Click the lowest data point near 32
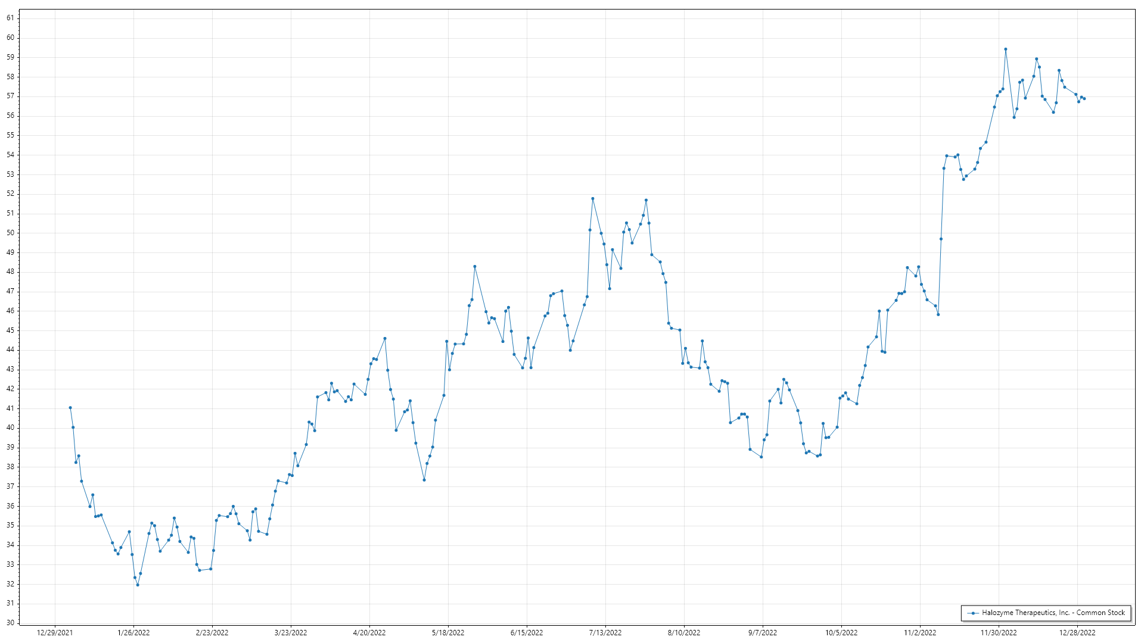Screen dimensions: 1144x643 click(x=138, y=585)
